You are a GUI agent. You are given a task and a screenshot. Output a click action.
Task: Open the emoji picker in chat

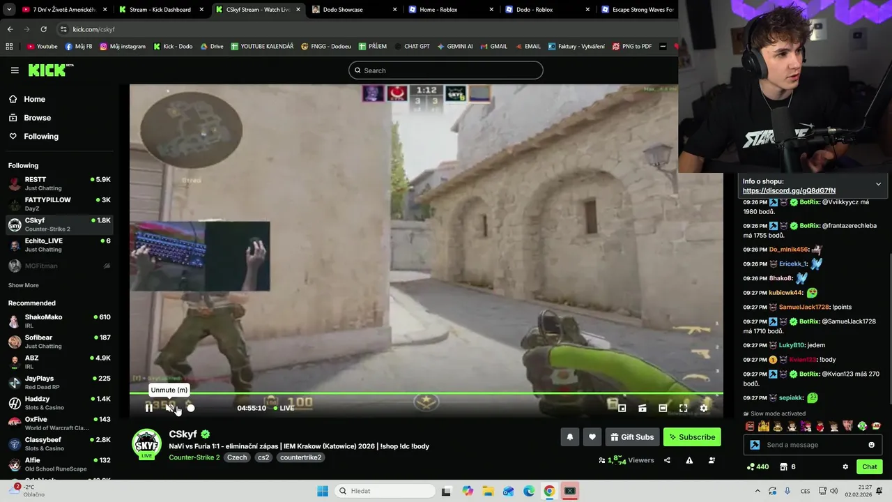coord(872,445)
